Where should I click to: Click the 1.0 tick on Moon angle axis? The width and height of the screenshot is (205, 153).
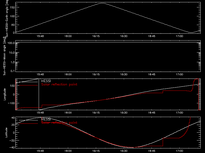tap(13, 62)
